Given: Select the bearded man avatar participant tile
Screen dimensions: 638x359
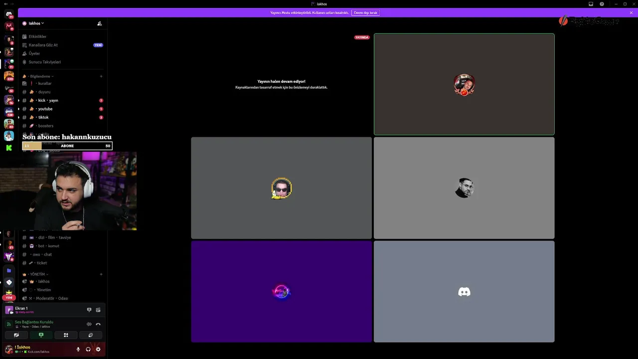Looking at the screenshot, I should click(x=464, y=188).
